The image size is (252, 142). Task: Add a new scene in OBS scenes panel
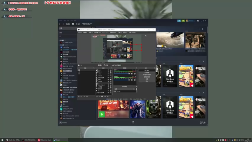(x=79, y=96)
